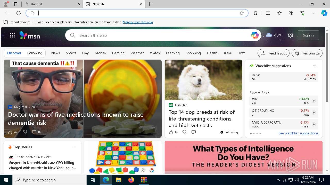The width and height of the screenshot is (330, 185).
Task: Open the Extensions puzzle icon
Action: [255, 13]
